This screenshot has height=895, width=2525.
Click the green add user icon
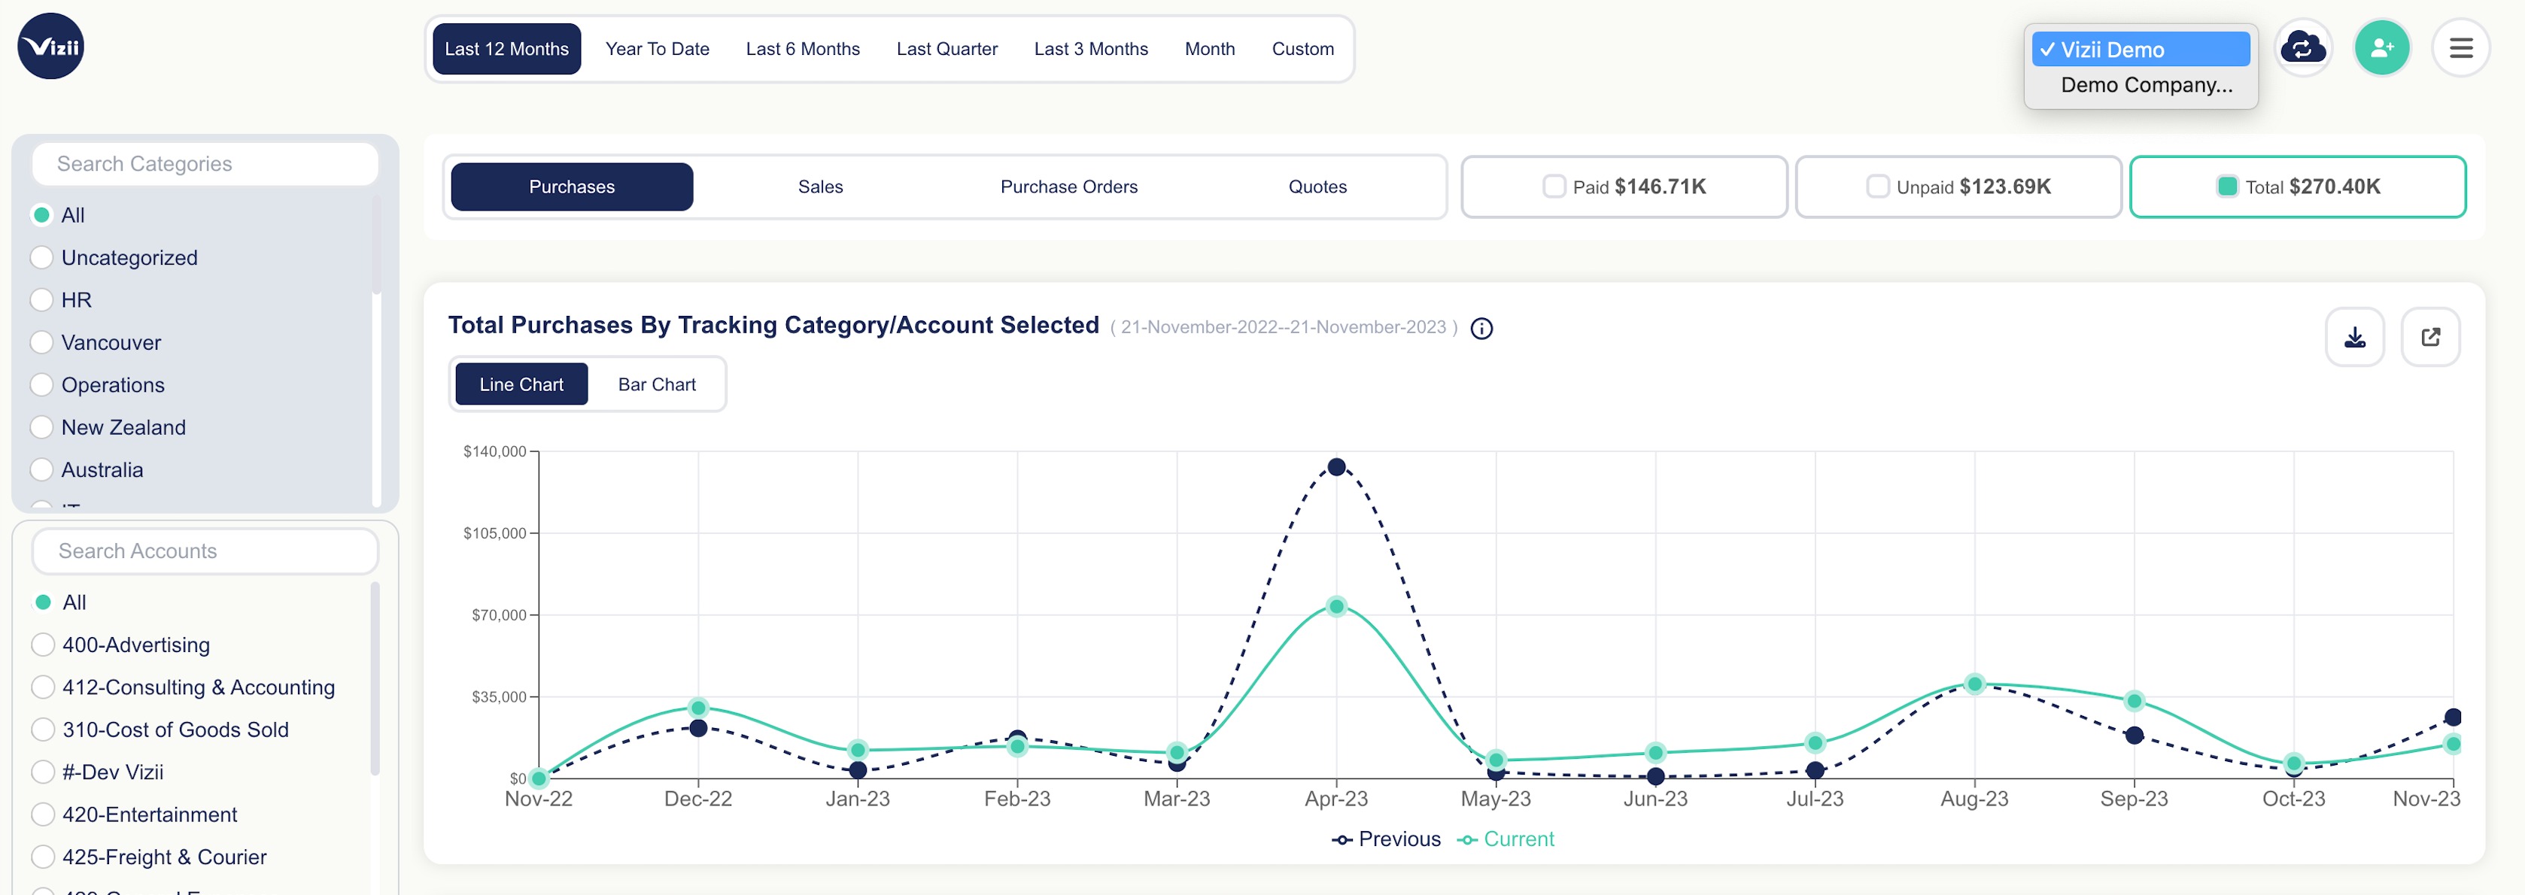pyautogui.click(x=2381, y=47)
